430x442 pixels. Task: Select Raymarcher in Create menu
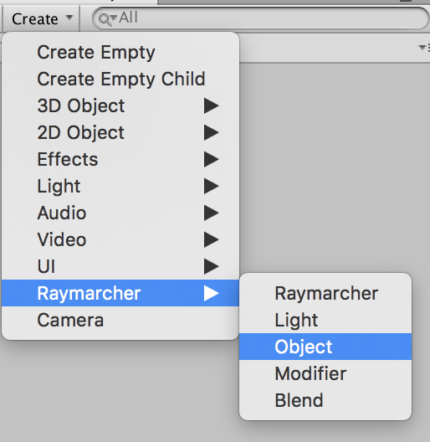[x=120, y=293]
